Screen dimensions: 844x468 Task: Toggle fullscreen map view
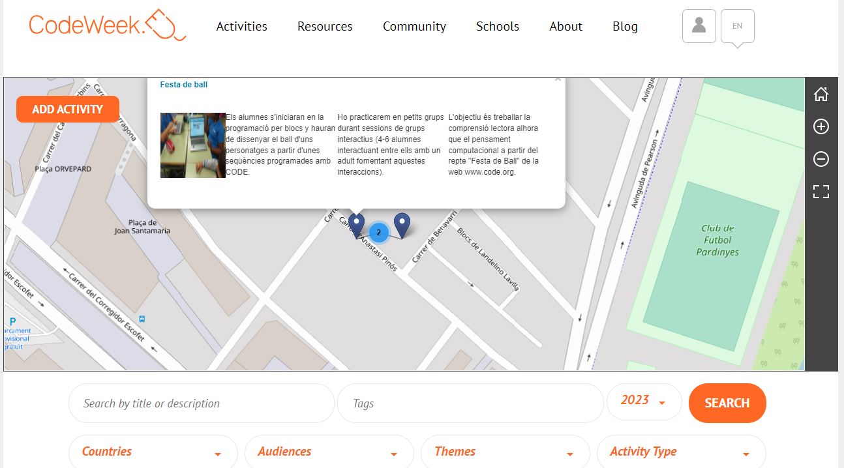(x=821, y=192)
